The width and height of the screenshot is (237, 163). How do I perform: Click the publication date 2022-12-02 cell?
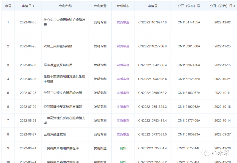(222, 22)
